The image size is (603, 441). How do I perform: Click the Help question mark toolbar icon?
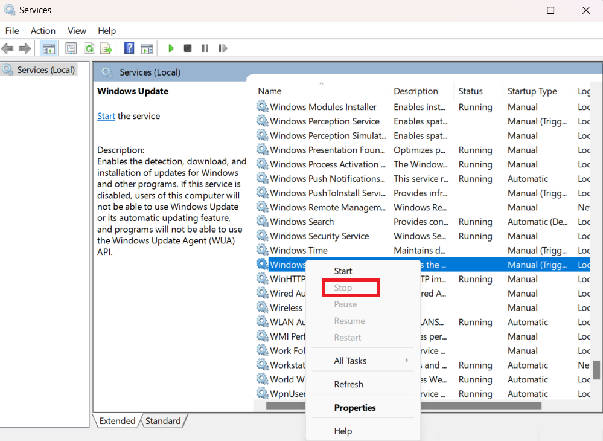click(129, 48)
